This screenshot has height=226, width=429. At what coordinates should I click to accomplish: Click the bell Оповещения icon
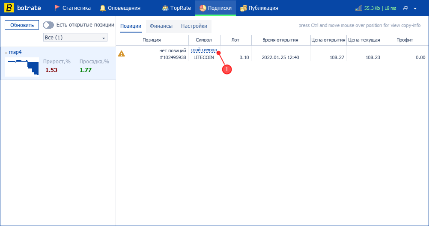click(x=103, y=8)
